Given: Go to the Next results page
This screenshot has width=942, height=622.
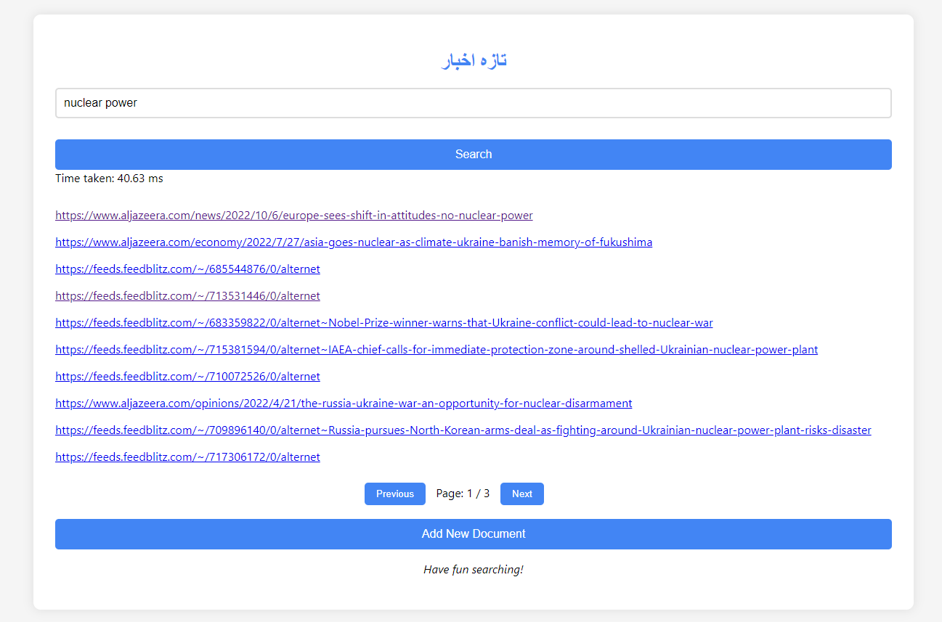Looking at the screenshot, I should (x=522, y=494).
